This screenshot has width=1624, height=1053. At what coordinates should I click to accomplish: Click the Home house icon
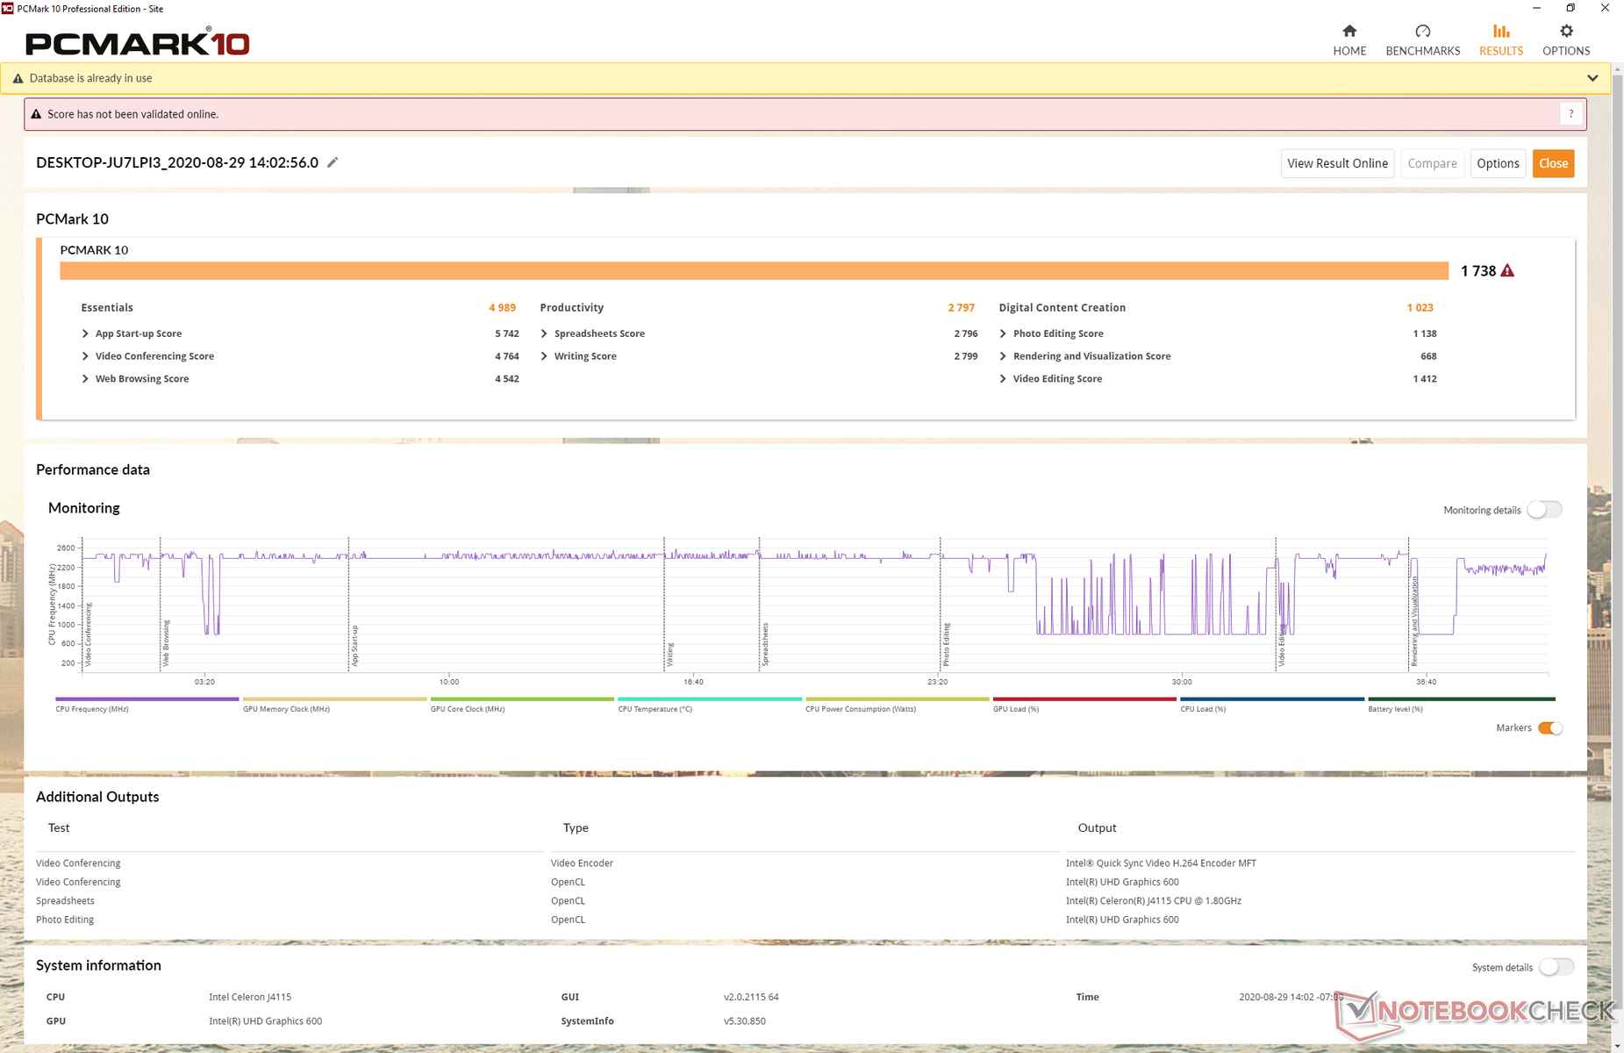click(1349, 32)
